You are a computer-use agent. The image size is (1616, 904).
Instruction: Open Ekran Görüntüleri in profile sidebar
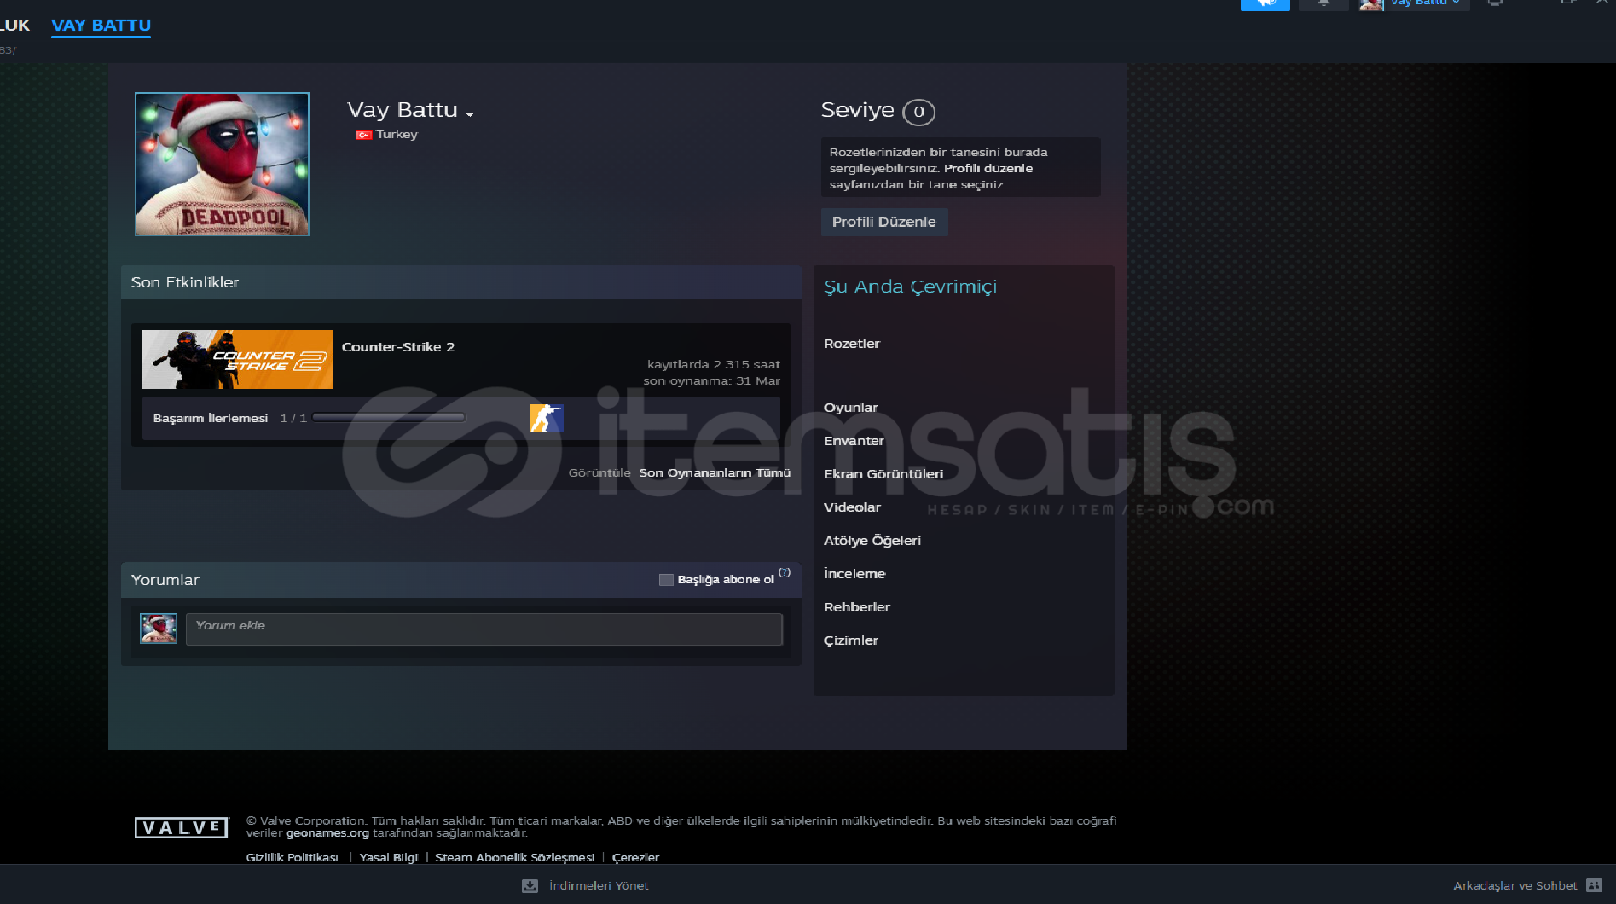point(883,474)
